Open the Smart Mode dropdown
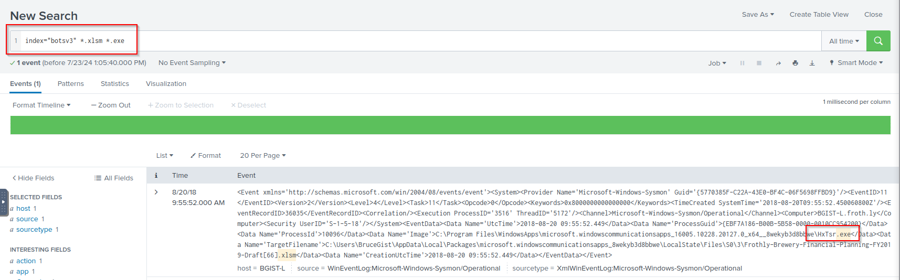The image size is (900, 280). point(856,63)
